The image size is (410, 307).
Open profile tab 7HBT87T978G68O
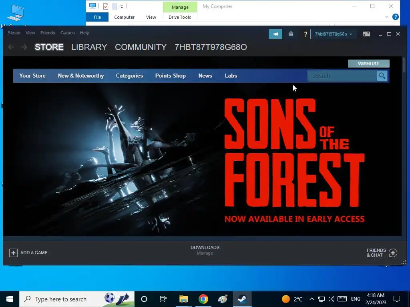coord(211,47)
